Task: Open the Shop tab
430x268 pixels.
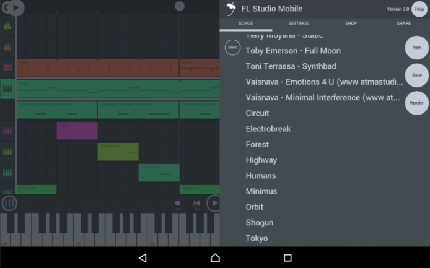Action: click(x=351, y=24)
